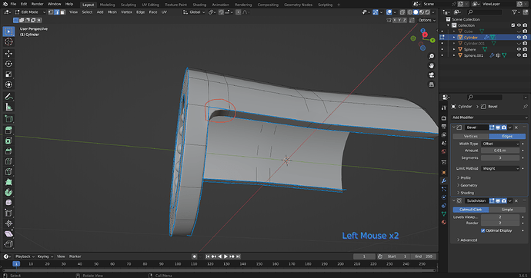Expand the Advanced section of Subdivision

click(x=467, y=240)
